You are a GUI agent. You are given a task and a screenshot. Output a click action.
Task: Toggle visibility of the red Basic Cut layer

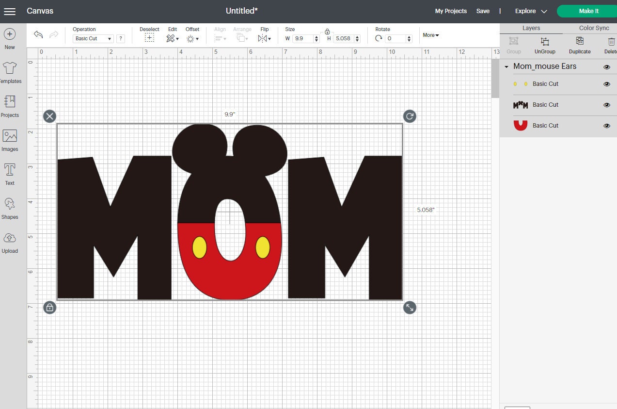click(x=606, y=125)
